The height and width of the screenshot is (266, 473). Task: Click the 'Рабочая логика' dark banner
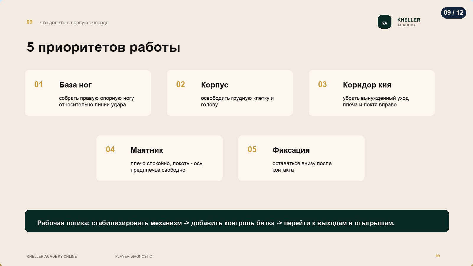pyautogui.click(x=237, y=221)
